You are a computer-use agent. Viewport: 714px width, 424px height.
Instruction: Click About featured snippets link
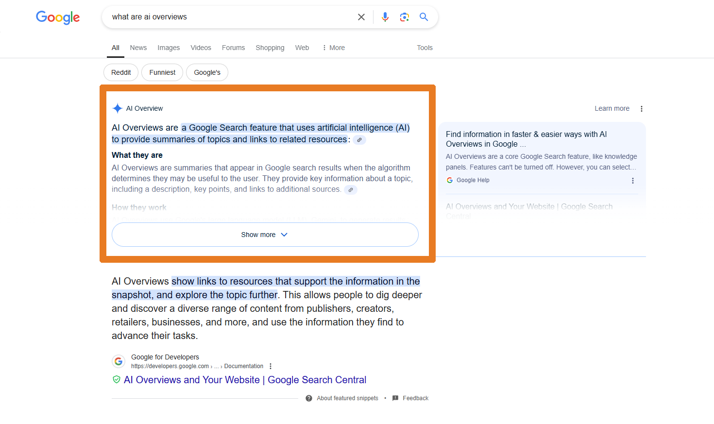(x=348, y=398)
